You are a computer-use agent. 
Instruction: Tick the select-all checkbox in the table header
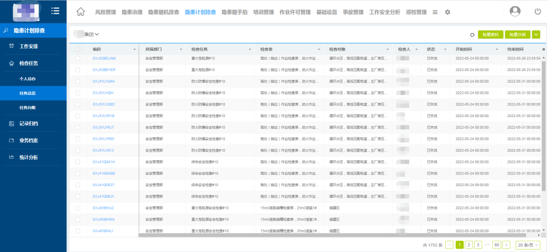pos(77,49)
